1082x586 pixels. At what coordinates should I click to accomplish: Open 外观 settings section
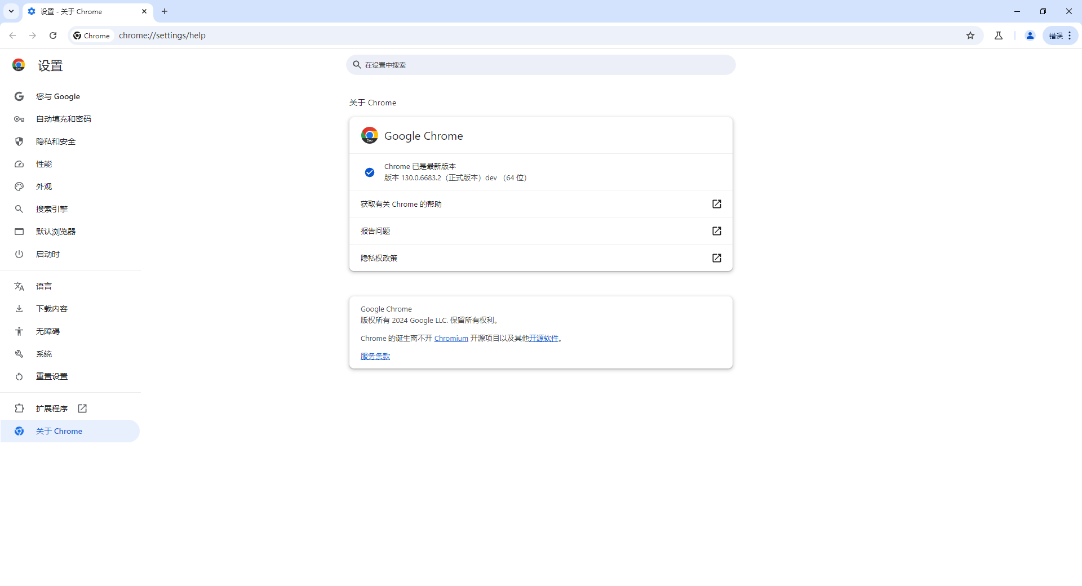tap(70, 187)
